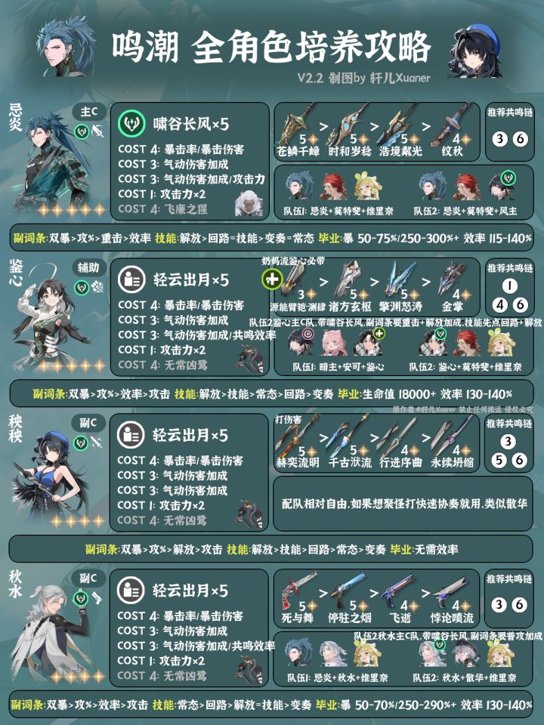This screenshot has height=725, width=544.
Task: Select 忌炎's resonance chain number 3
Action: point(499,139)
